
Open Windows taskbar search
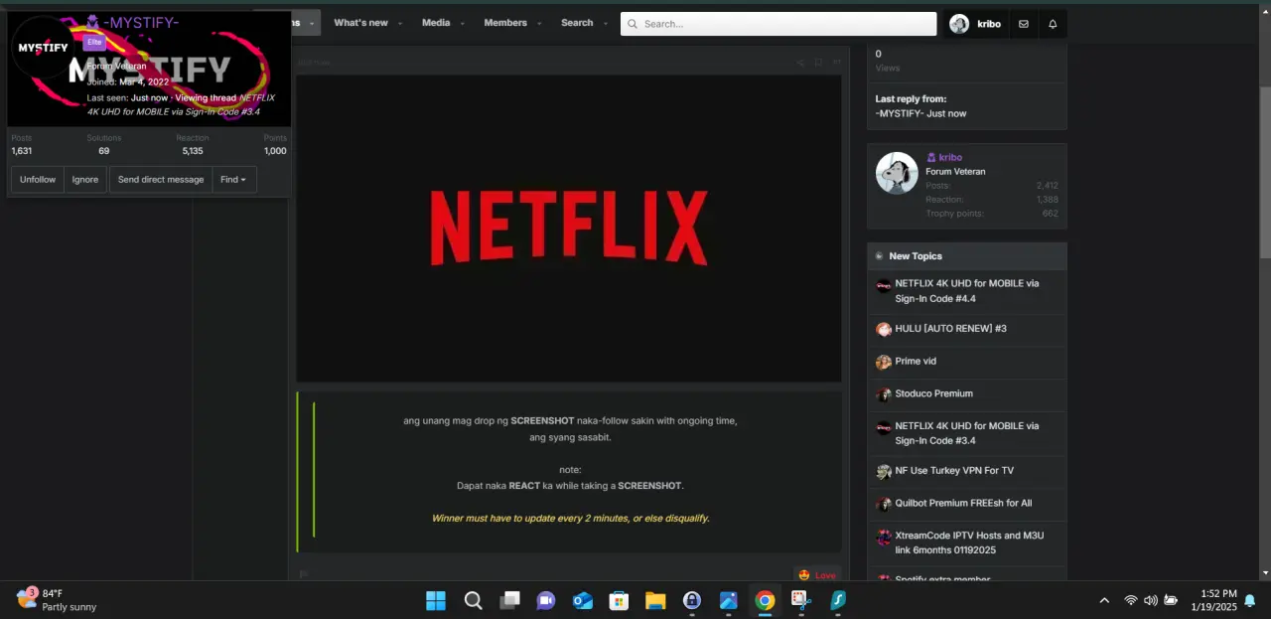point(474,600)
